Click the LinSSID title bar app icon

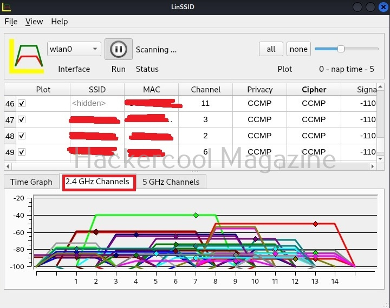pos(6,7)
